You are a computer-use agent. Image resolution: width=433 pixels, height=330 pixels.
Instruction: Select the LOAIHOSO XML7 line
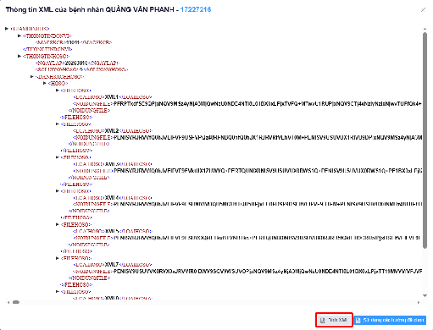click(113, 265)
